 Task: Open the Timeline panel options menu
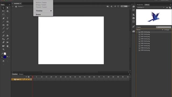coord(130,74)
